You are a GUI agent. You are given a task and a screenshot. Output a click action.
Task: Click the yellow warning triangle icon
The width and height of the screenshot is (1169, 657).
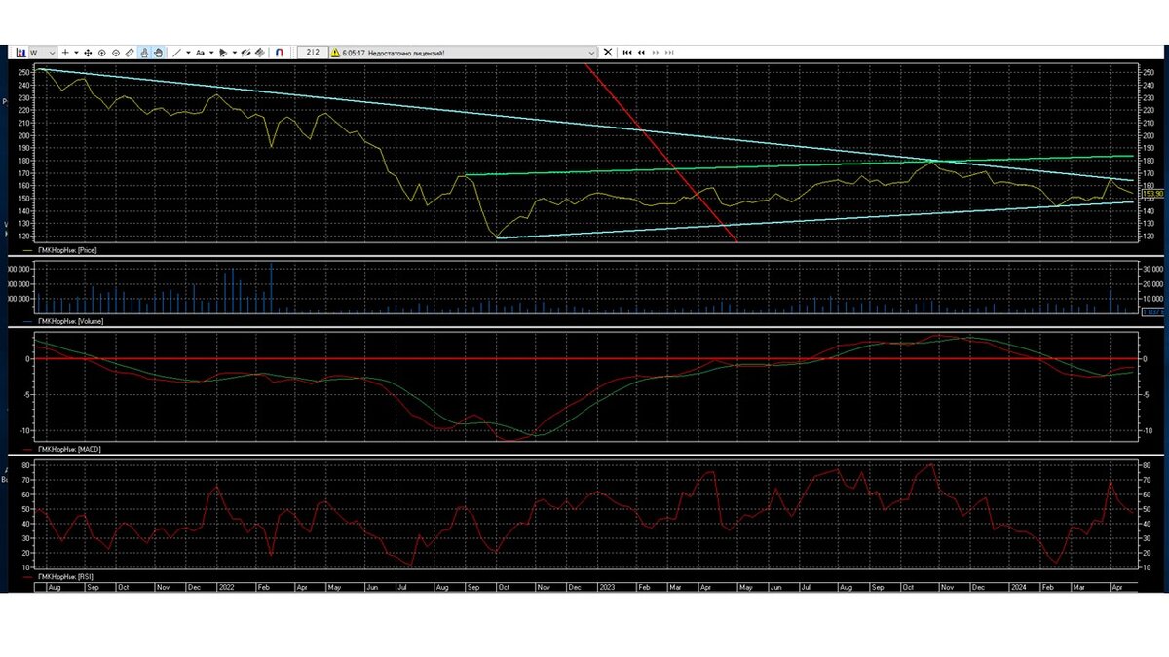pos(335,53)
